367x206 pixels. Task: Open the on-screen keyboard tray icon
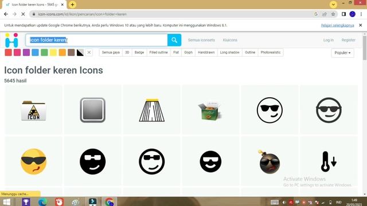(x=274, y=202)
